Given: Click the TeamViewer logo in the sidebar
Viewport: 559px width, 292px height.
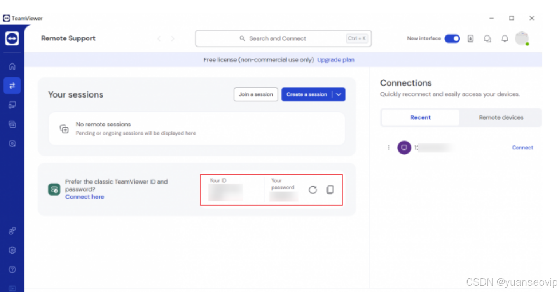Looking at the screenshot, I should (x=12, y=38).
